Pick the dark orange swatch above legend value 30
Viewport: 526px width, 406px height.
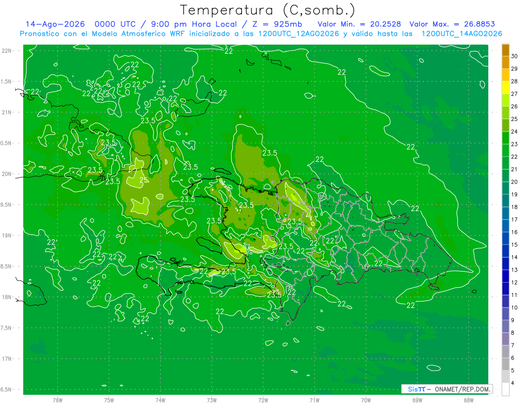point(505,50)
